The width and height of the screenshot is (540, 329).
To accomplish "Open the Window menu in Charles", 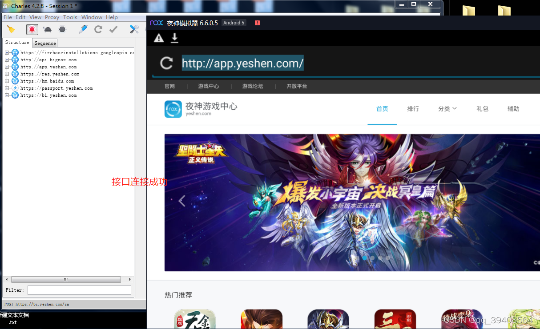I will pyautogui.click(x=92, y=17).
